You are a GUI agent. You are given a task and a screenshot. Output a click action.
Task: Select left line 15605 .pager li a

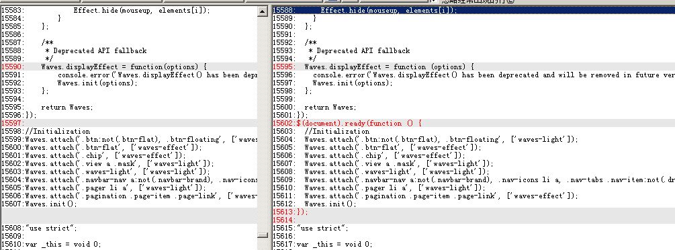(x=129, y=188)
